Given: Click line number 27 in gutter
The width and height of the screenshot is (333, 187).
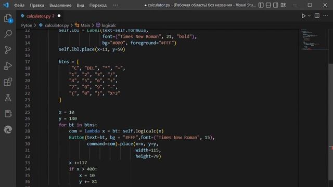Looking at the screenshot, I should click(28, 125).
